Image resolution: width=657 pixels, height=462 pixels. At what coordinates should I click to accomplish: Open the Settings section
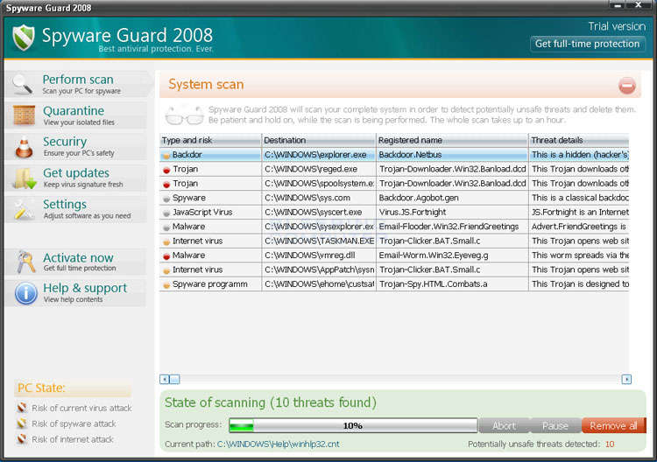point(75,209)
